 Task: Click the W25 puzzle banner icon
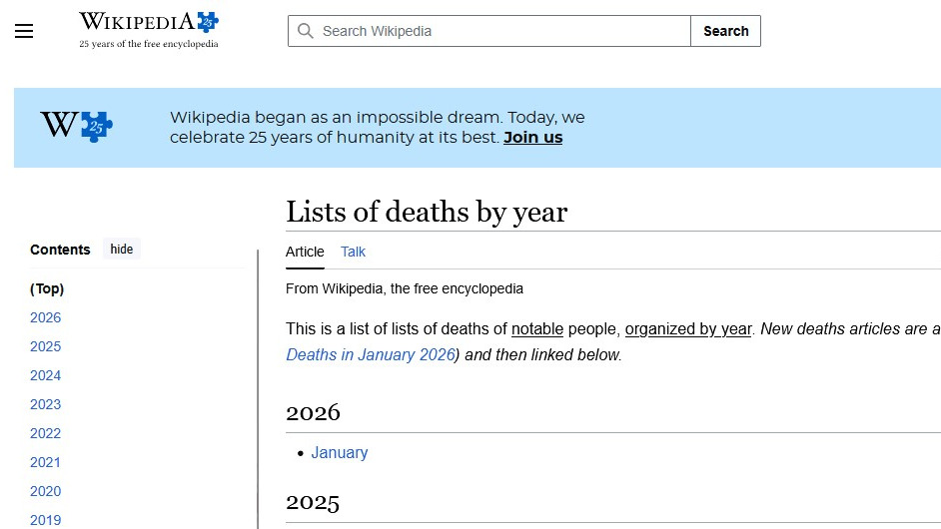pos(76,126)
